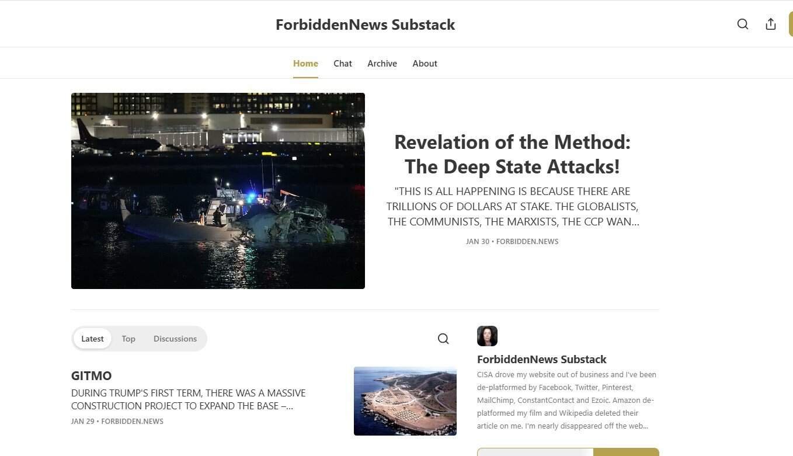The image size is (793, 456).
Task: Select the Latest filter pill
Action: (x=92, y=339)
